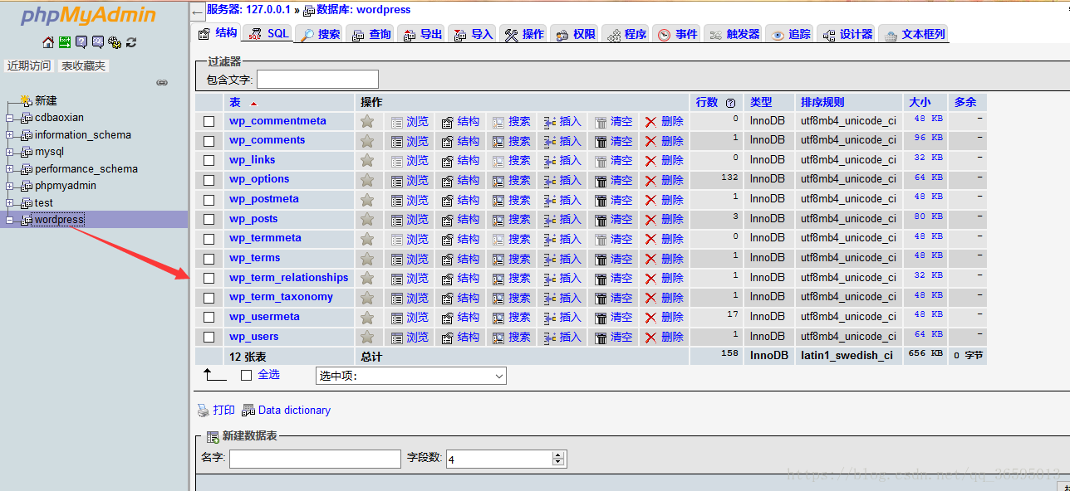Reload the navigation panel
This screenshot has width=1070, height=491.
(131, 42)
